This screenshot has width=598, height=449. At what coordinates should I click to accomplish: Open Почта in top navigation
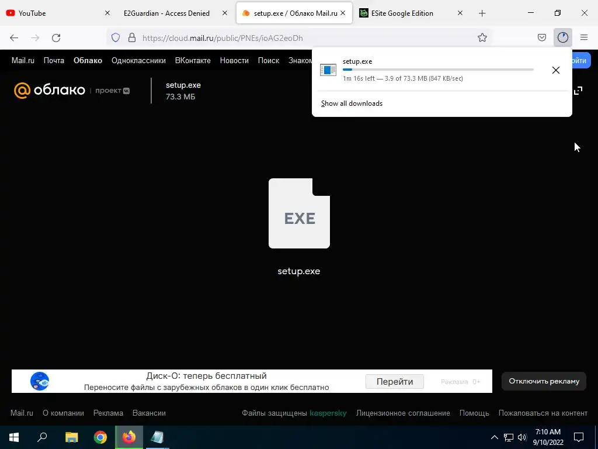coord(54,60)
